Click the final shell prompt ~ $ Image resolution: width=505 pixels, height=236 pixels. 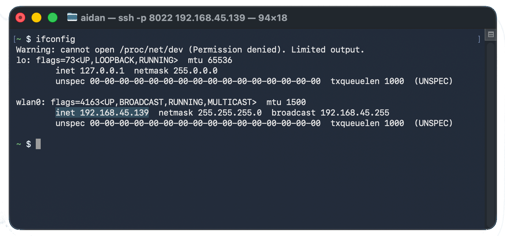coord(23,144)
